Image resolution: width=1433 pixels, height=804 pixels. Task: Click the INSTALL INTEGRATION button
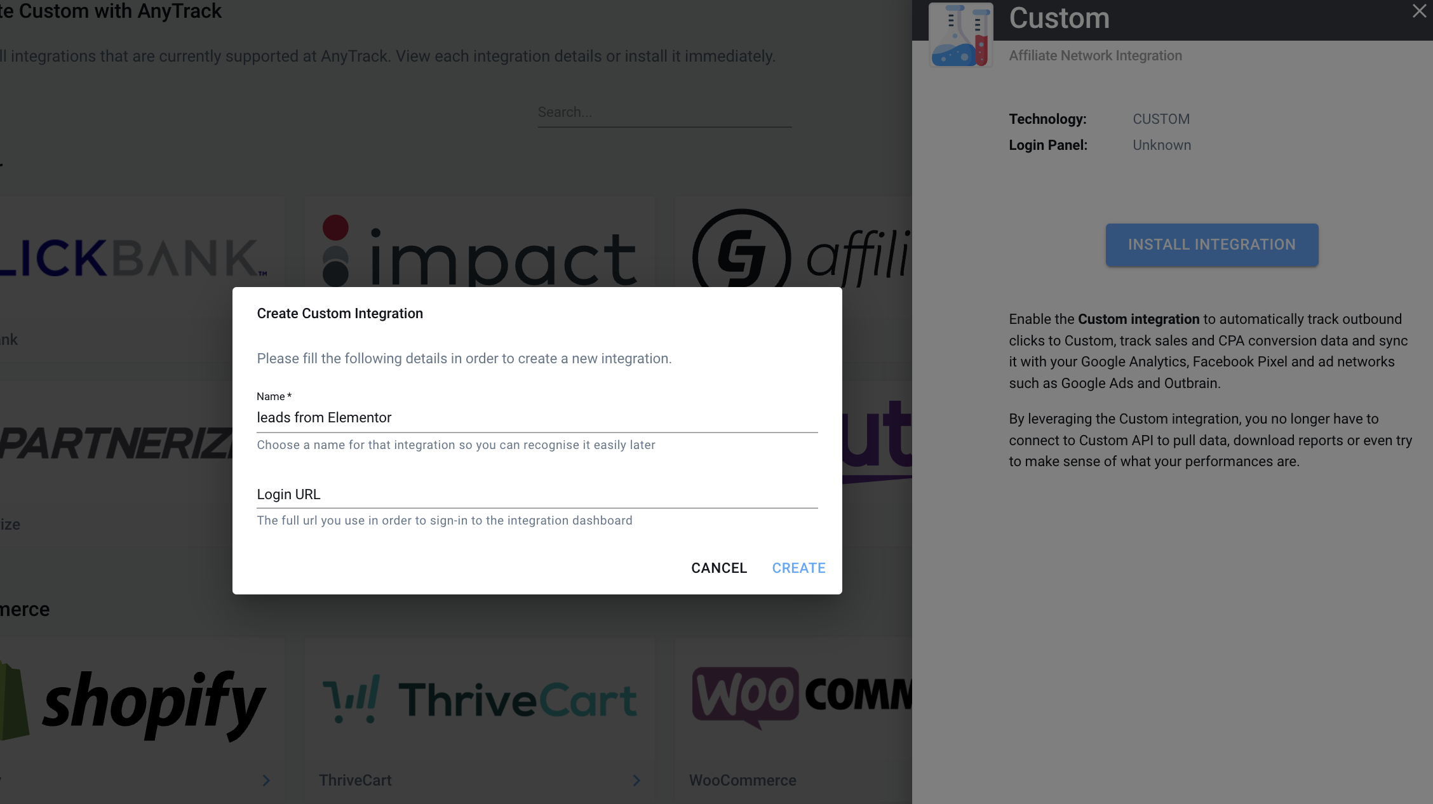pos(1211,245)
